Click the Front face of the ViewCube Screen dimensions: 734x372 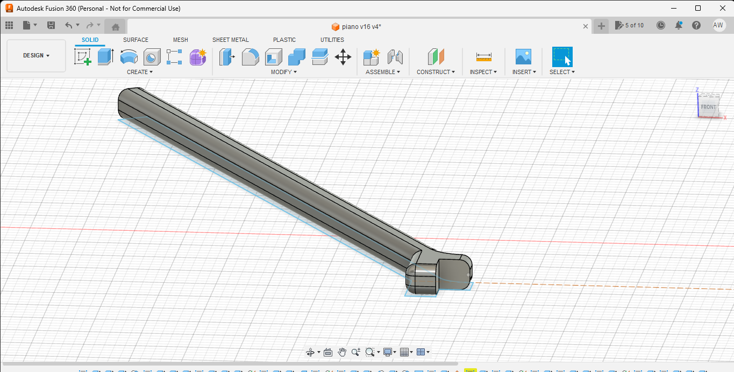click(708, 107)
